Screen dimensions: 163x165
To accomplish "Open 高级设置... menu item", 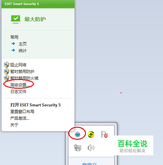I will pos(20,85).
